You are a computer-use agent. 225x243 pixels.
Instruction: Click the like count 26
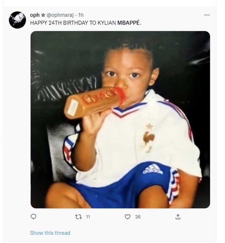coord(138,217)
